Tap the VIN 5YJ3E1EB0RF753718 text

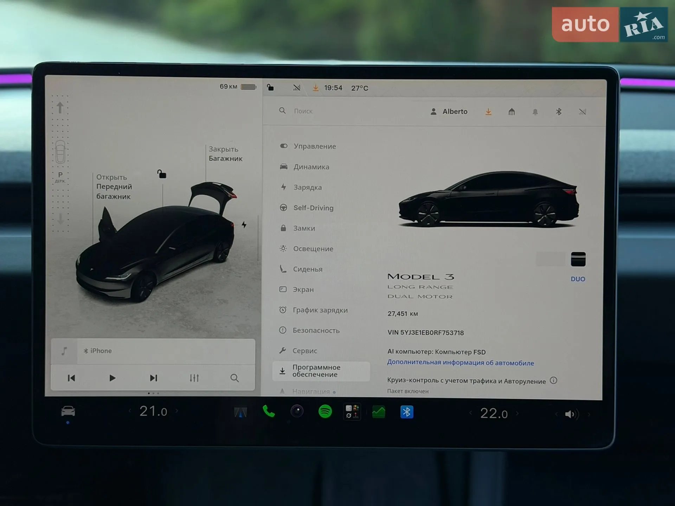point(425,333)
